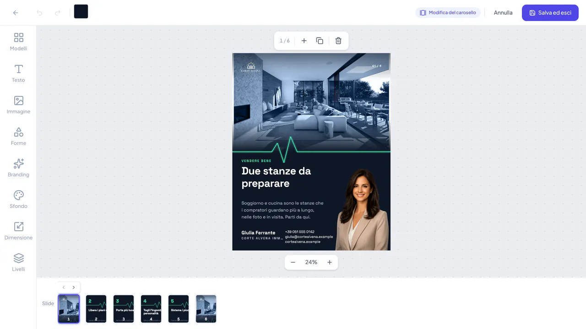Screen dimensions: 586x329
Task: Zoom in with the plus button
Action: click(x=330, y=262)
